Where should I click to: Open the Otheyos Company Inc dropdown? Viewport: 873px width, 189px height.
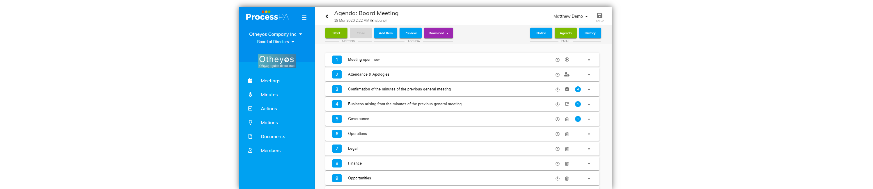276,34
